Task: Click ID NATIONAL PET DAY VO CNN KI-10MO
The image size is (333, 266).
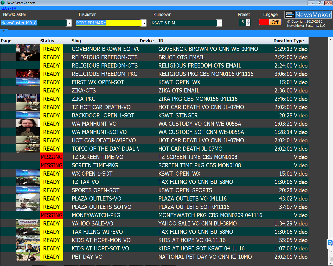Action: coord(205,257)
